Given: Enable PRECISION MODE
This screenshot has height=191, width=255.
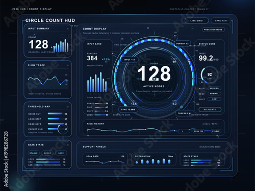Looking at the screenshot, I should point(213,30).
